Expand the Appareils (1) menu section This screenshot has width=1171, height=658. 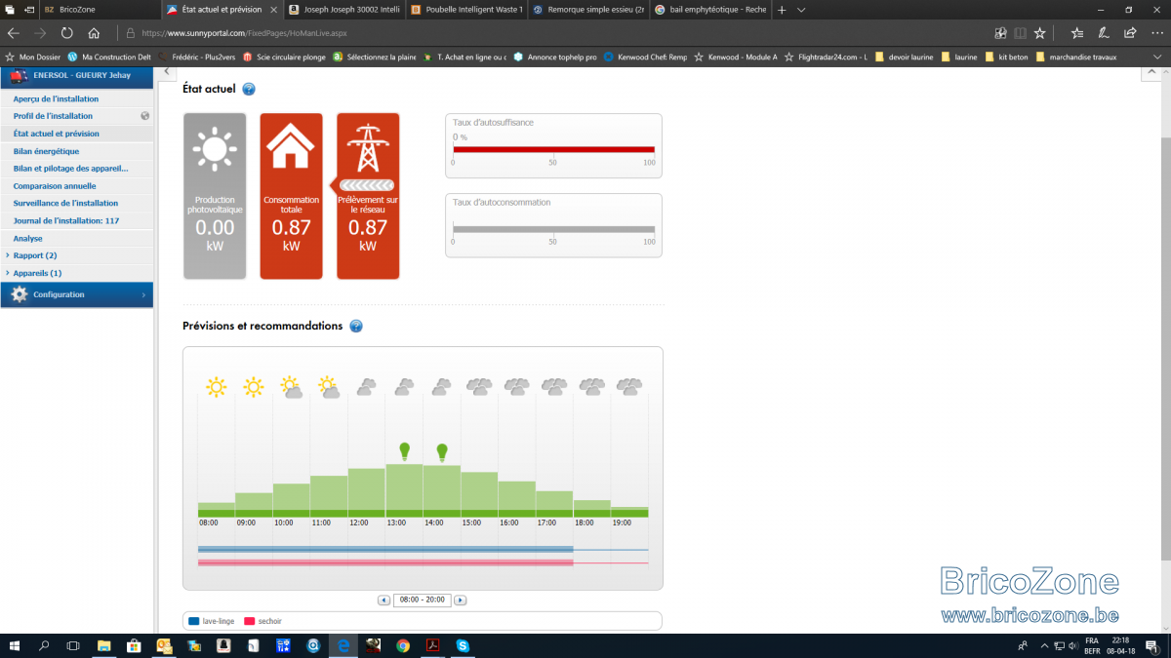37,273
